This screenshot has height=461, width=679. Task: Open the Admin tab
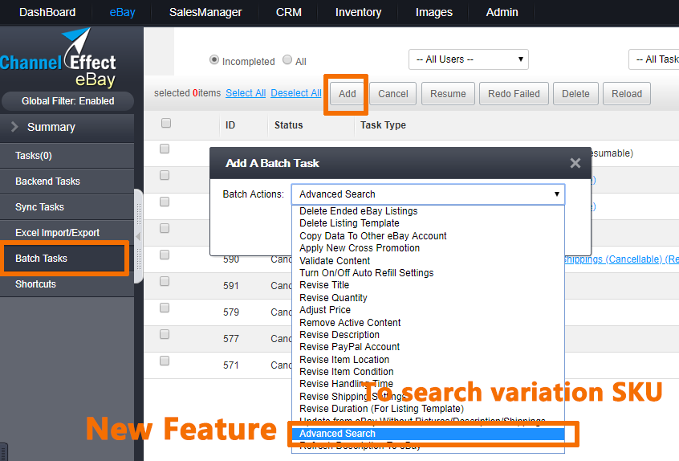coord(502,12)
